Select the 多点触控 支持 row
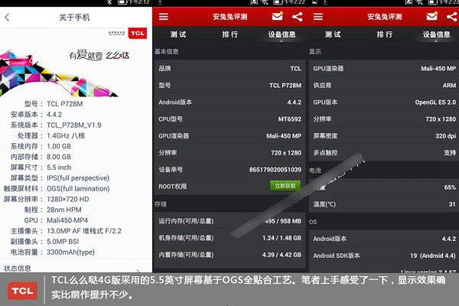 (384, 153)
